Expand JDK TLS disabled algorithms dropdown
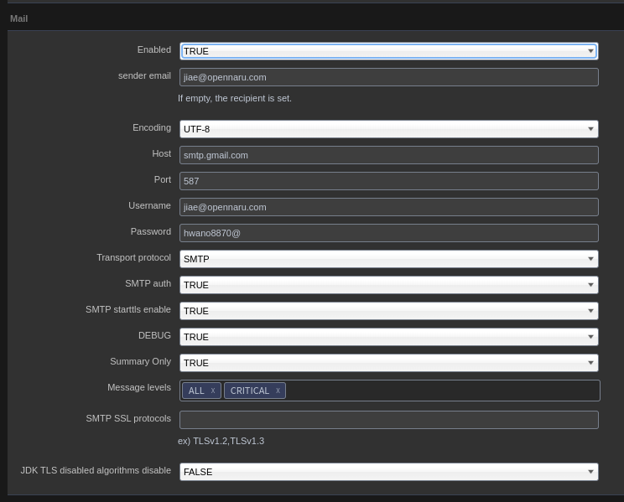The width and height of the screenshot is (624, 502). pyautogui.click(x=388, y=472)
